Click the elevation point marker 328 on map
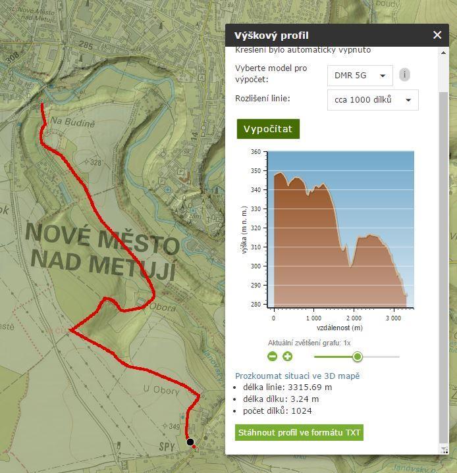This screenshot has width=457, height=473. 86,162
